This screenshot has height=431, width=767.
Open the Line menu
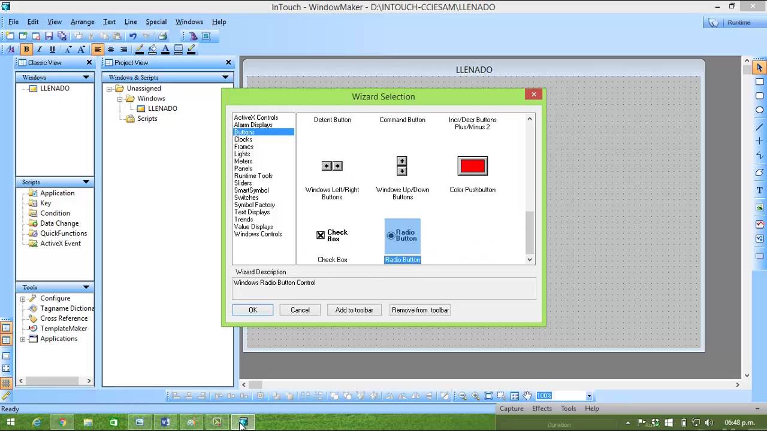tap(131, 22)
